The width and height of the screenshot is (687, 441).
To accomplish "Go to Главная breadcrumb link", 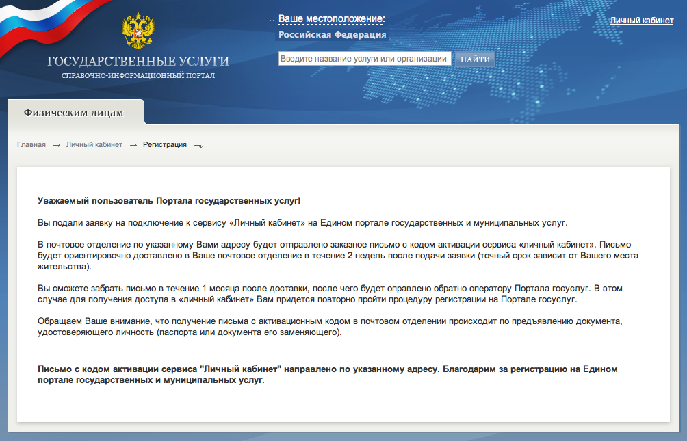I will [x=31, y=144].
